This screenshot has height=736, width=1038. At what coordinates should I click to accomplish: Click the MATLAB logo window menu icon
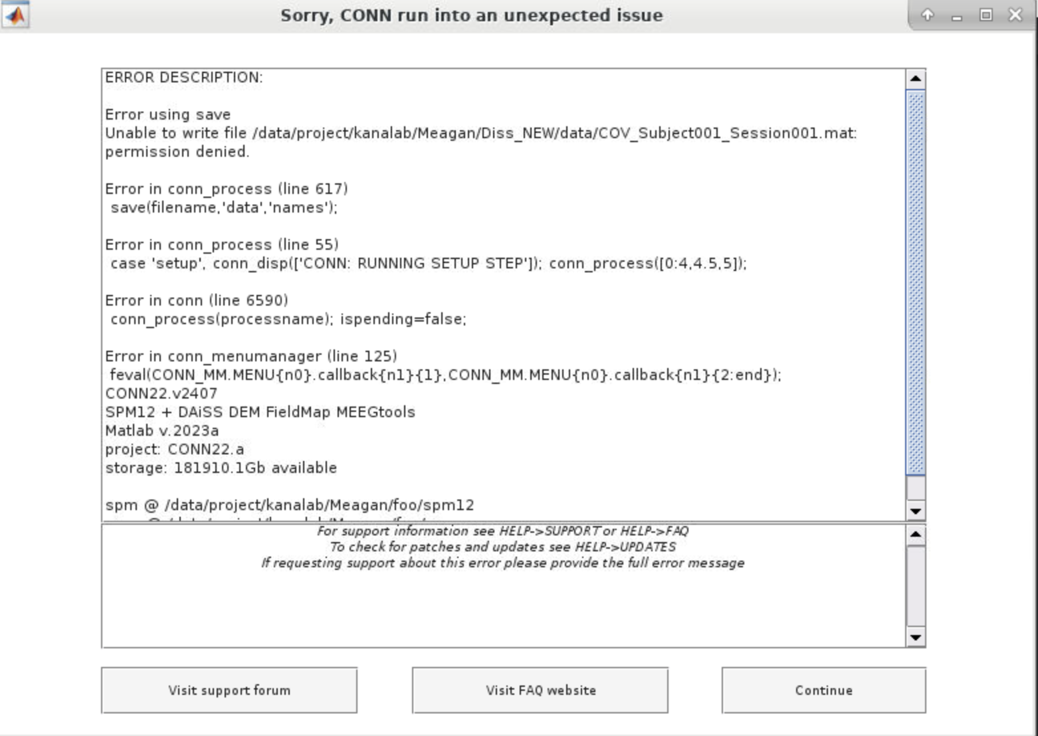pos(15,15)
